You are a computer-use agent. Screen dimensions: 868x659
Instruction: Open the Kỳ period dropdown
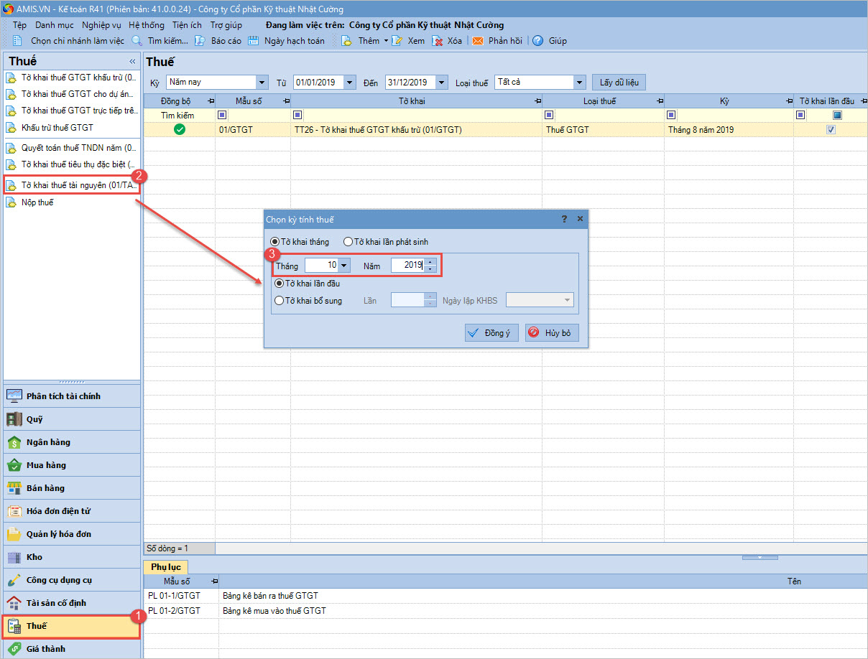click(262, 83)
